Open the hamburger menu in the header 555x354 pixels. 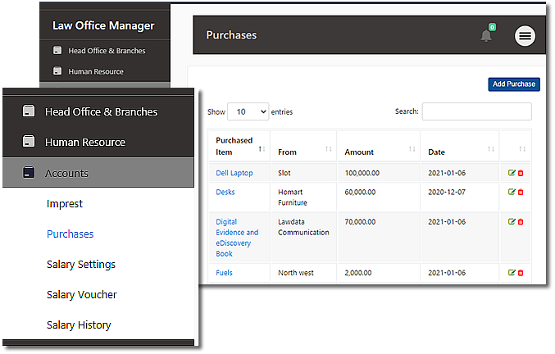(525, 35)
